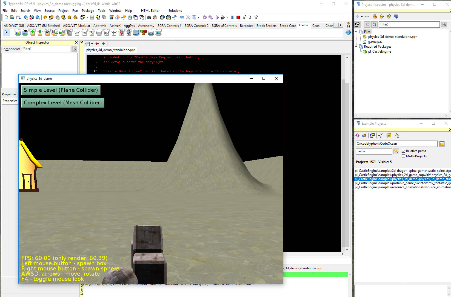Open the File menu
The image size is (451, 297).
pyautogui.click(x=5, y=11)
